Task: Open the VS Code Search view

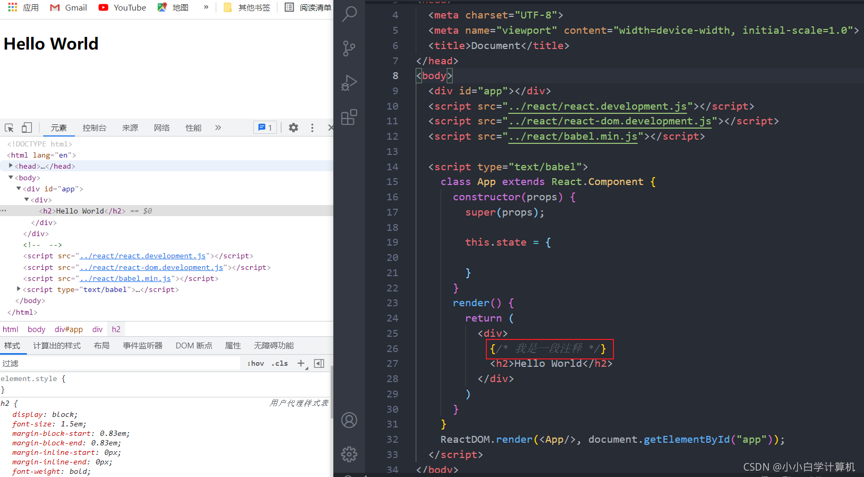Action: (349, 14)
